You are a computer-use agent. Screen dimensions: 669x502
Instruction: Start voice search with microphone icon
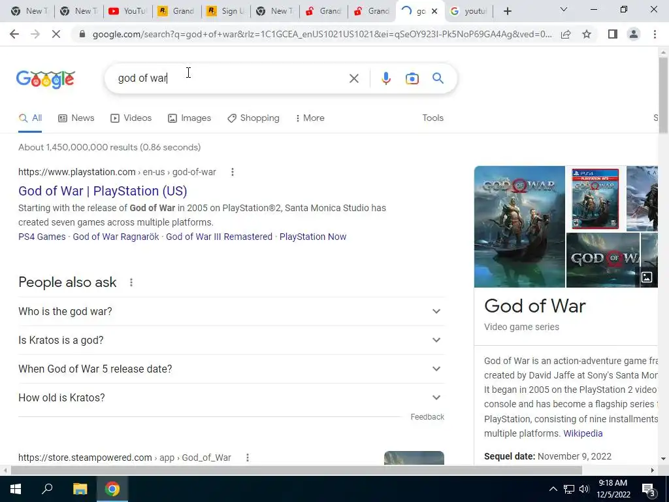(386, 78)
